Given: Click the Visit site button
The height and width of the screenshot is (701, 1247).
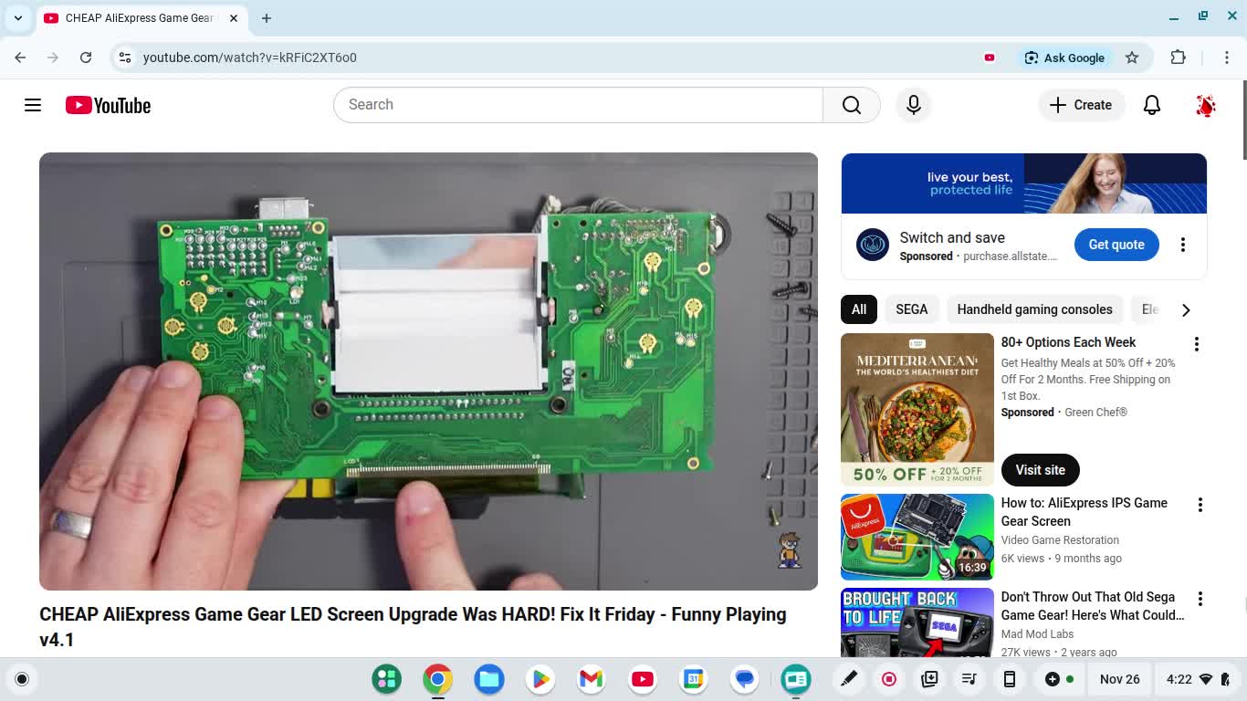Looking at the screenshot, I should 1040,470.
